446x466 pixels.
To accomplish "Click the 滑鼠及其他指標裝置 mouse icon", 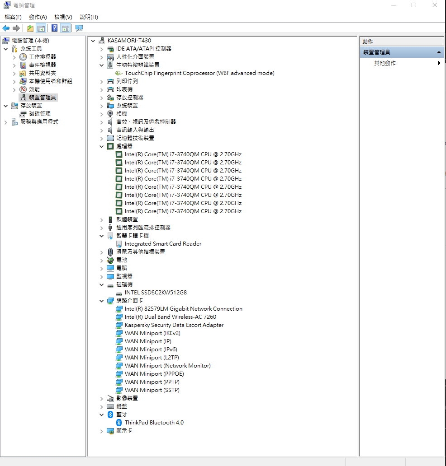I will (110, 252).
